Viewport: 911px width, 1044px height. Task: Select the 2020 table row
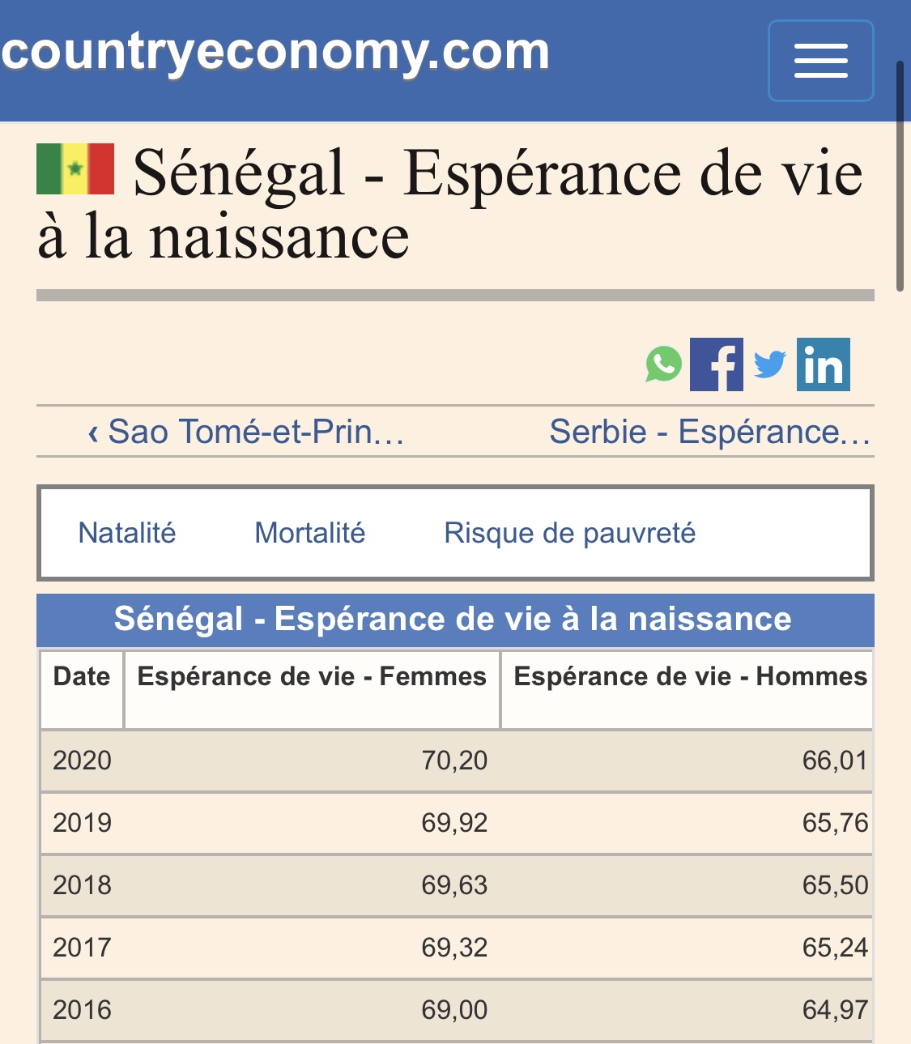(455, 761)
